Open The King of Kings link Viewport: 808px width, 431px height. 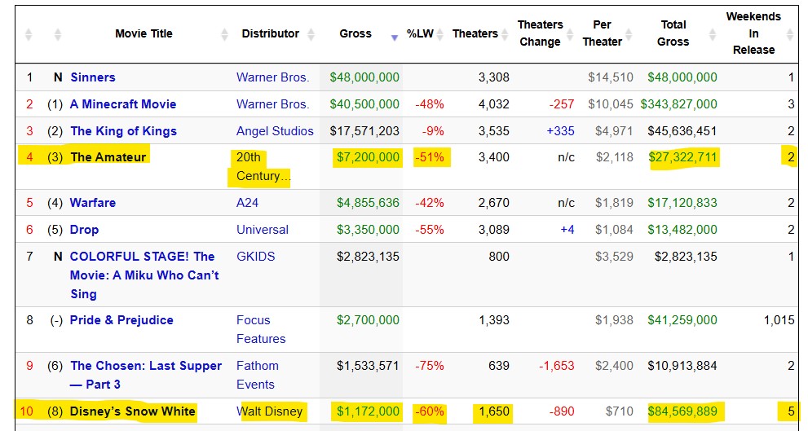point(122,131)
